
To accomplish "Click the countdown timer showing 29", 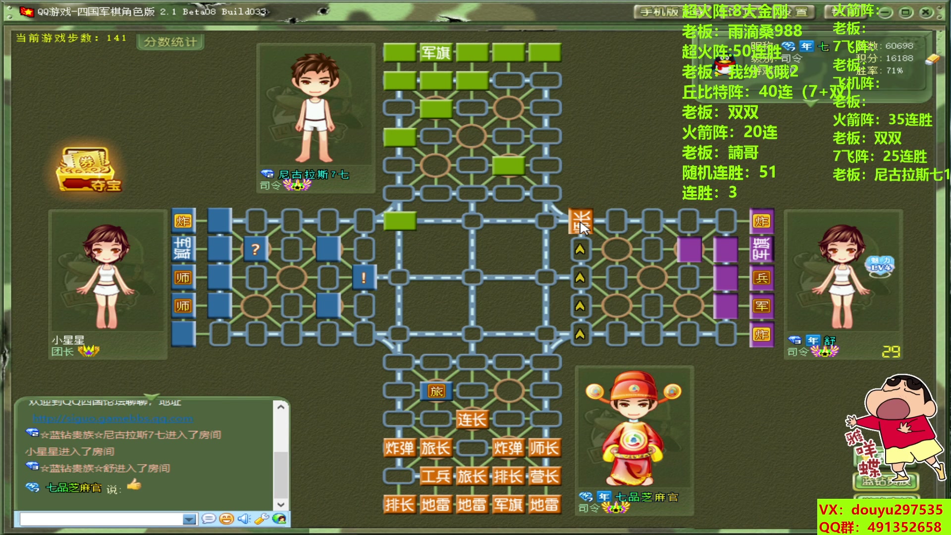I will click(891, 352).
